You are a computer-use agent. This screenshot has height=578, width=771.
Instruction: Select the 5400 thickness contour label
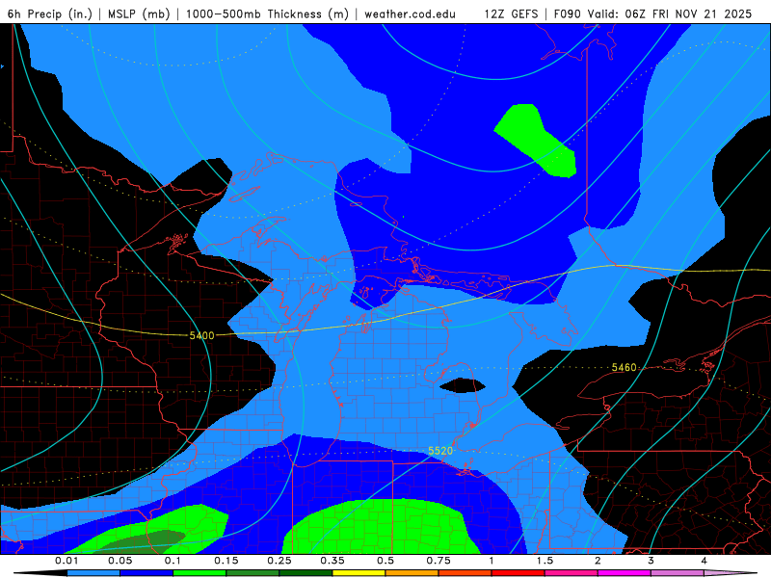[202, 335]
